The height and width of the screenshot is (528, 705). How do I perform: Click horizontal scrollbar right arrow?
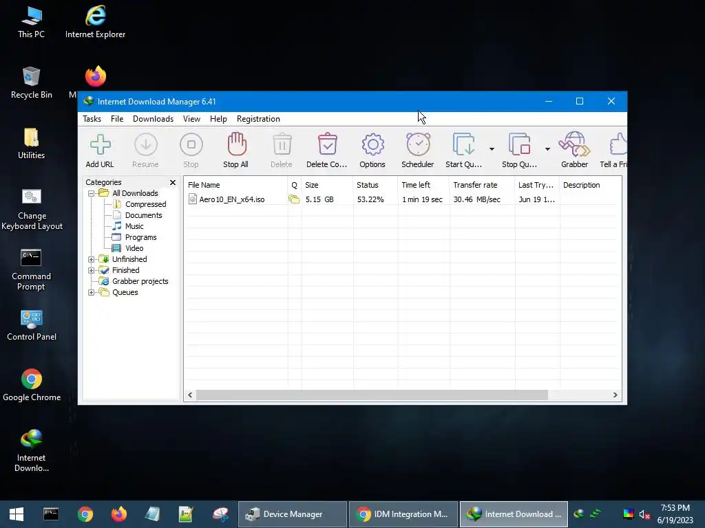[x=615, y=395]
